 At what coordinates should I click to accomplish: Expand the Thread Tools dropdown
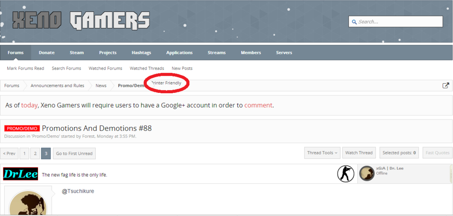(322, 153)
